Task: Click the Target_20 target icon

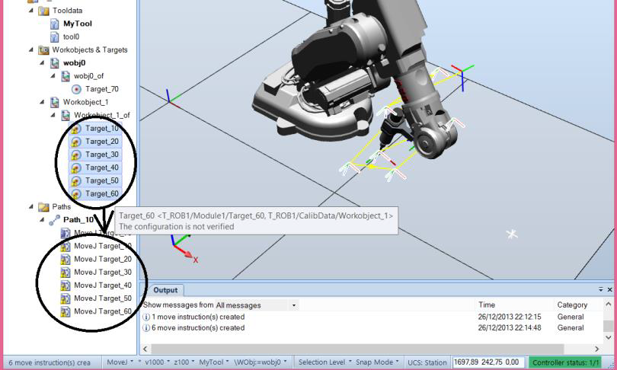Action: [x=76, y=142]
